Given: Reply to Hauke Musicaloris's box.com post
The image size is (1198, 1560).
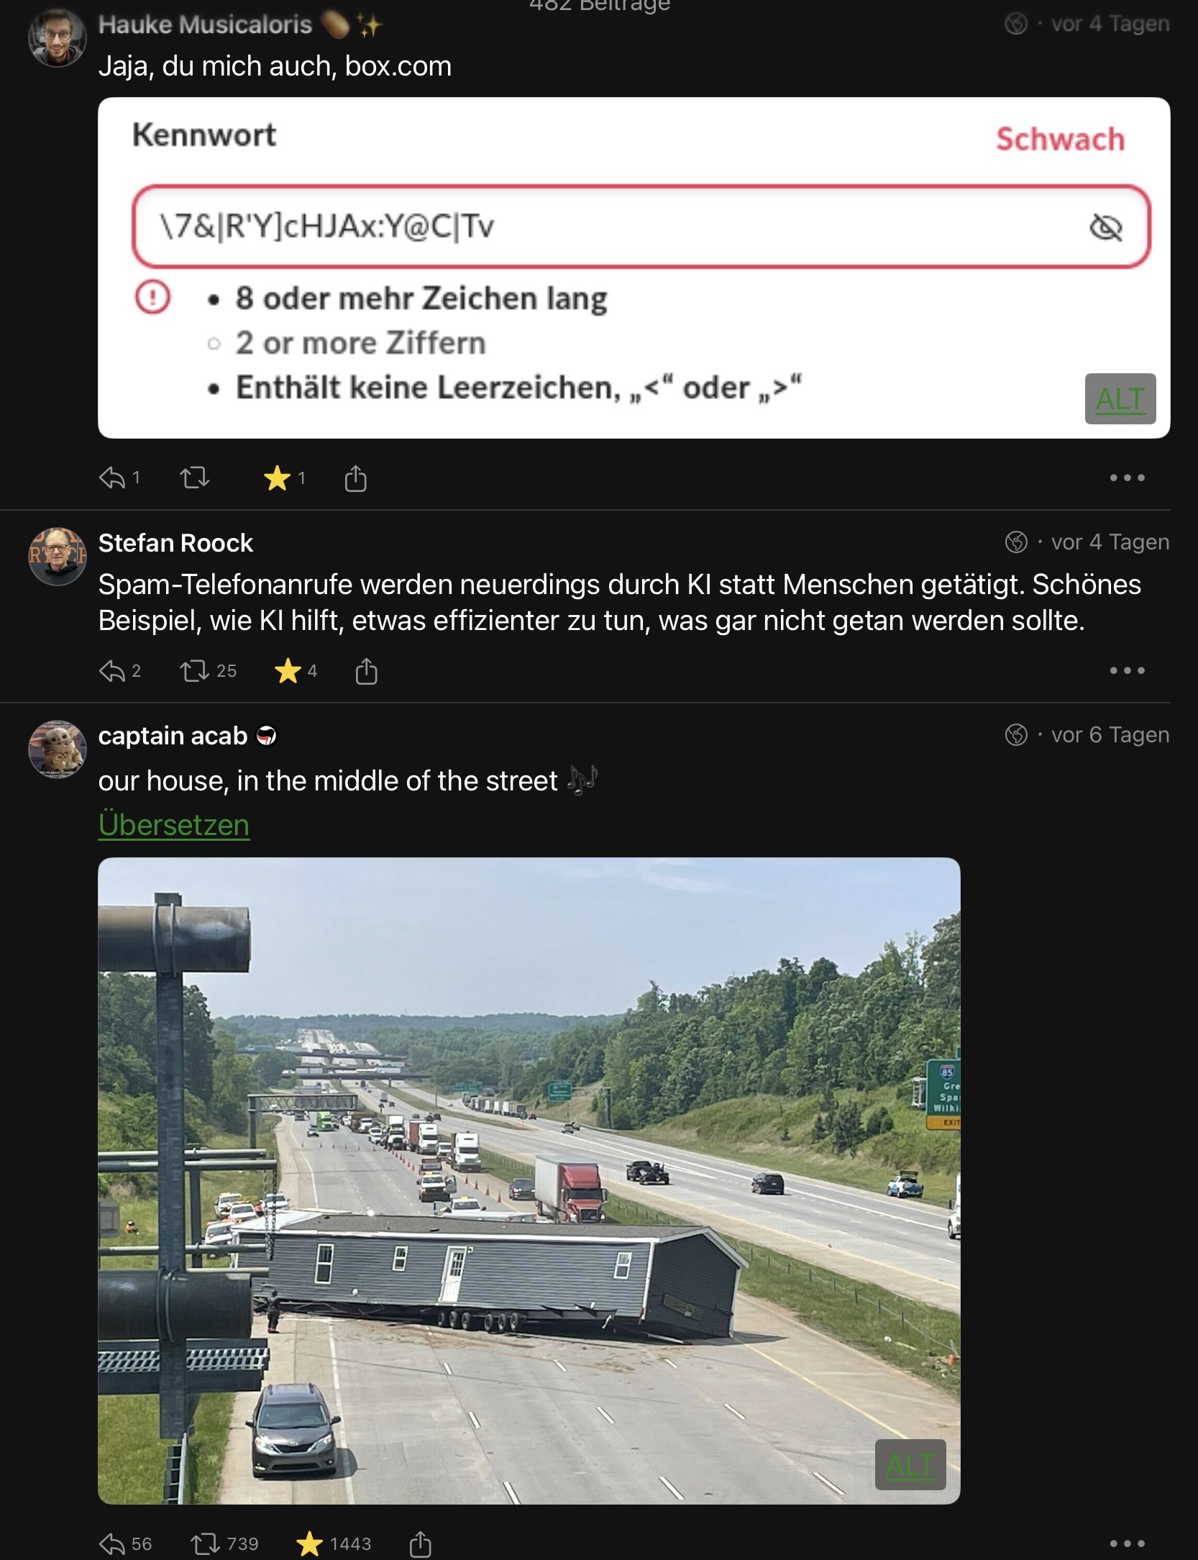Looking at the screenshot, I should [x=113, y=478].
